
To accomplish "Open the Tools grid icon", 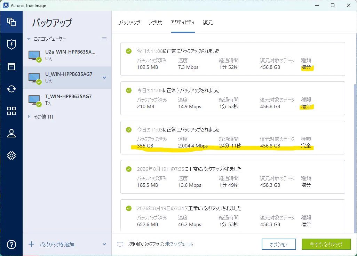I will click(11, 111).
